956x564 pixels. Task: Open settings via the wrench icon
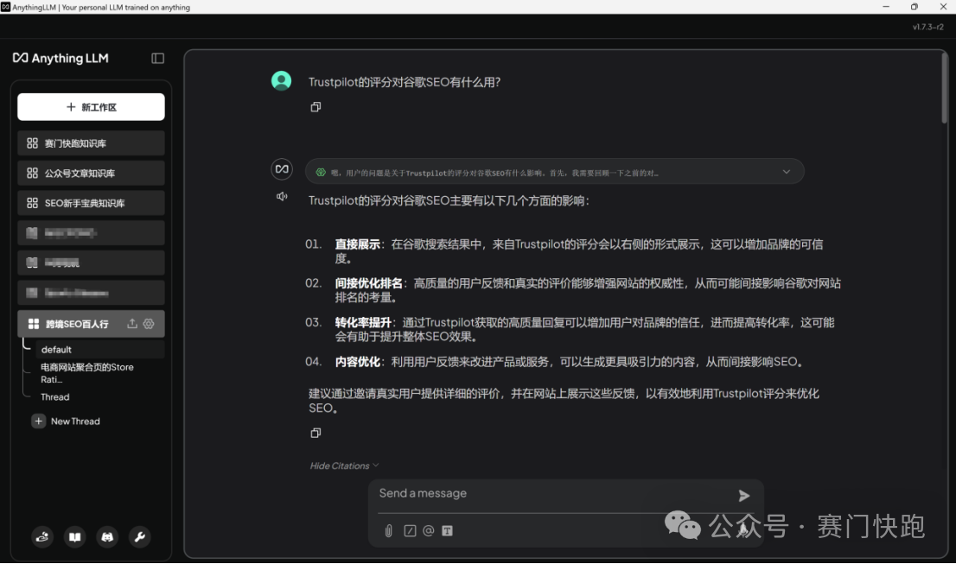point(140,537)
